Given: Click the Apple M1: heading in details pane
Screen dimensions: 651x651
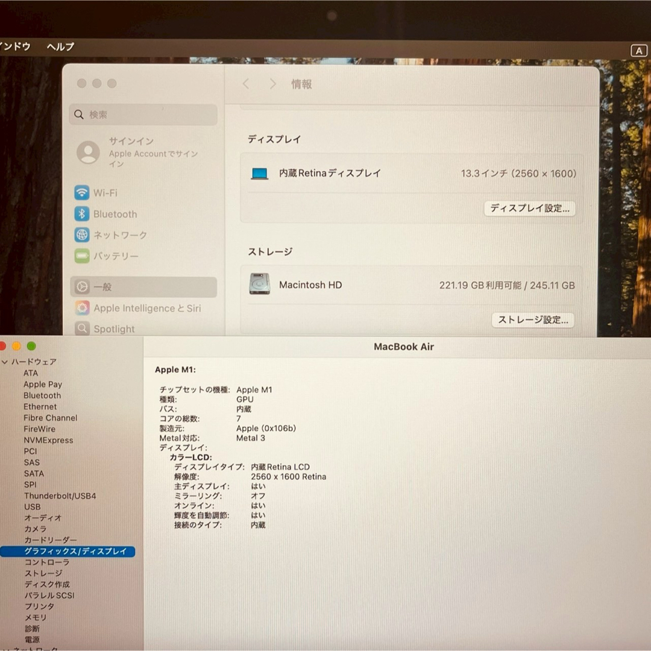Looking at the screenshot, I should tap(175, 370).
